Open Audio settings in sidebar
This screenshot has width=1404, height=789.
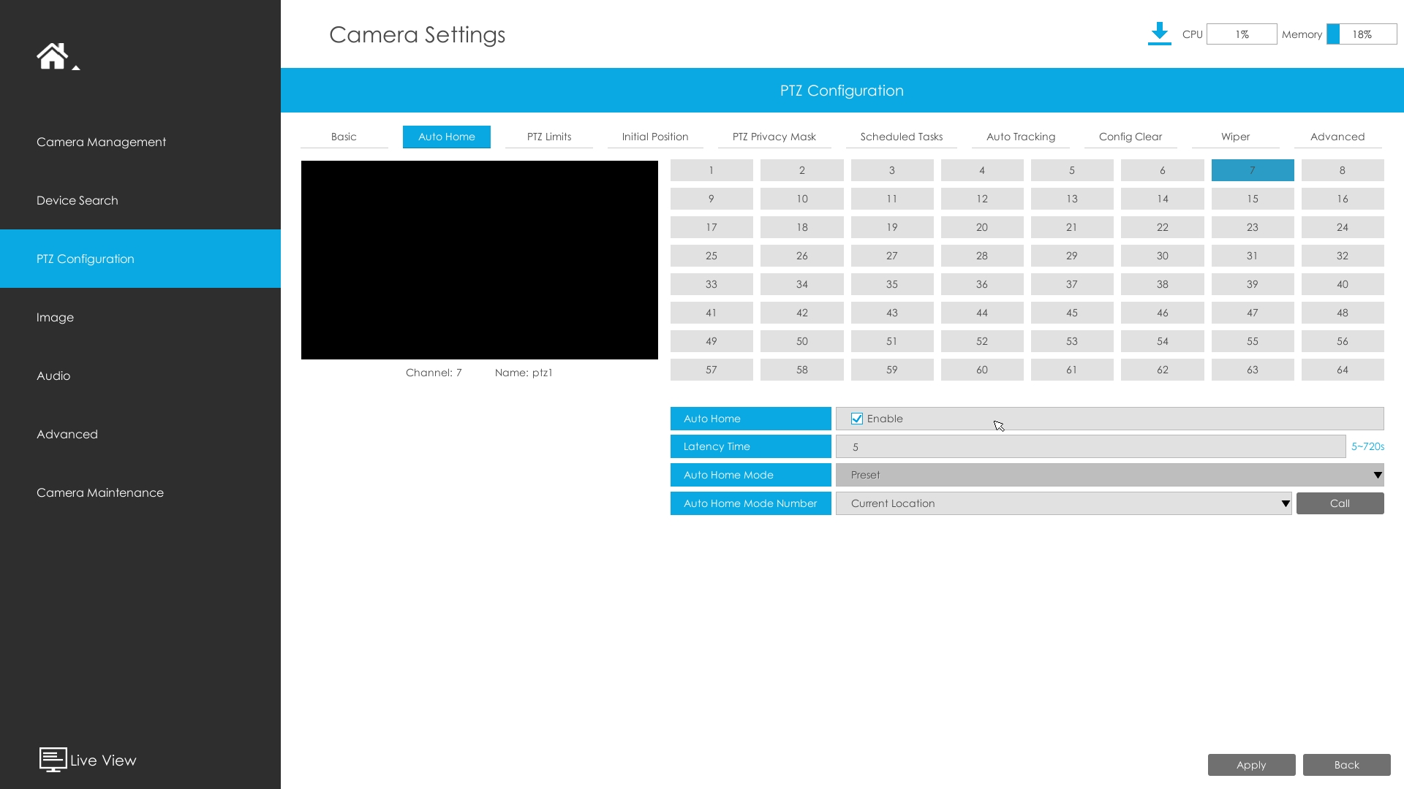pyautogui.click(x=140, y=376)
